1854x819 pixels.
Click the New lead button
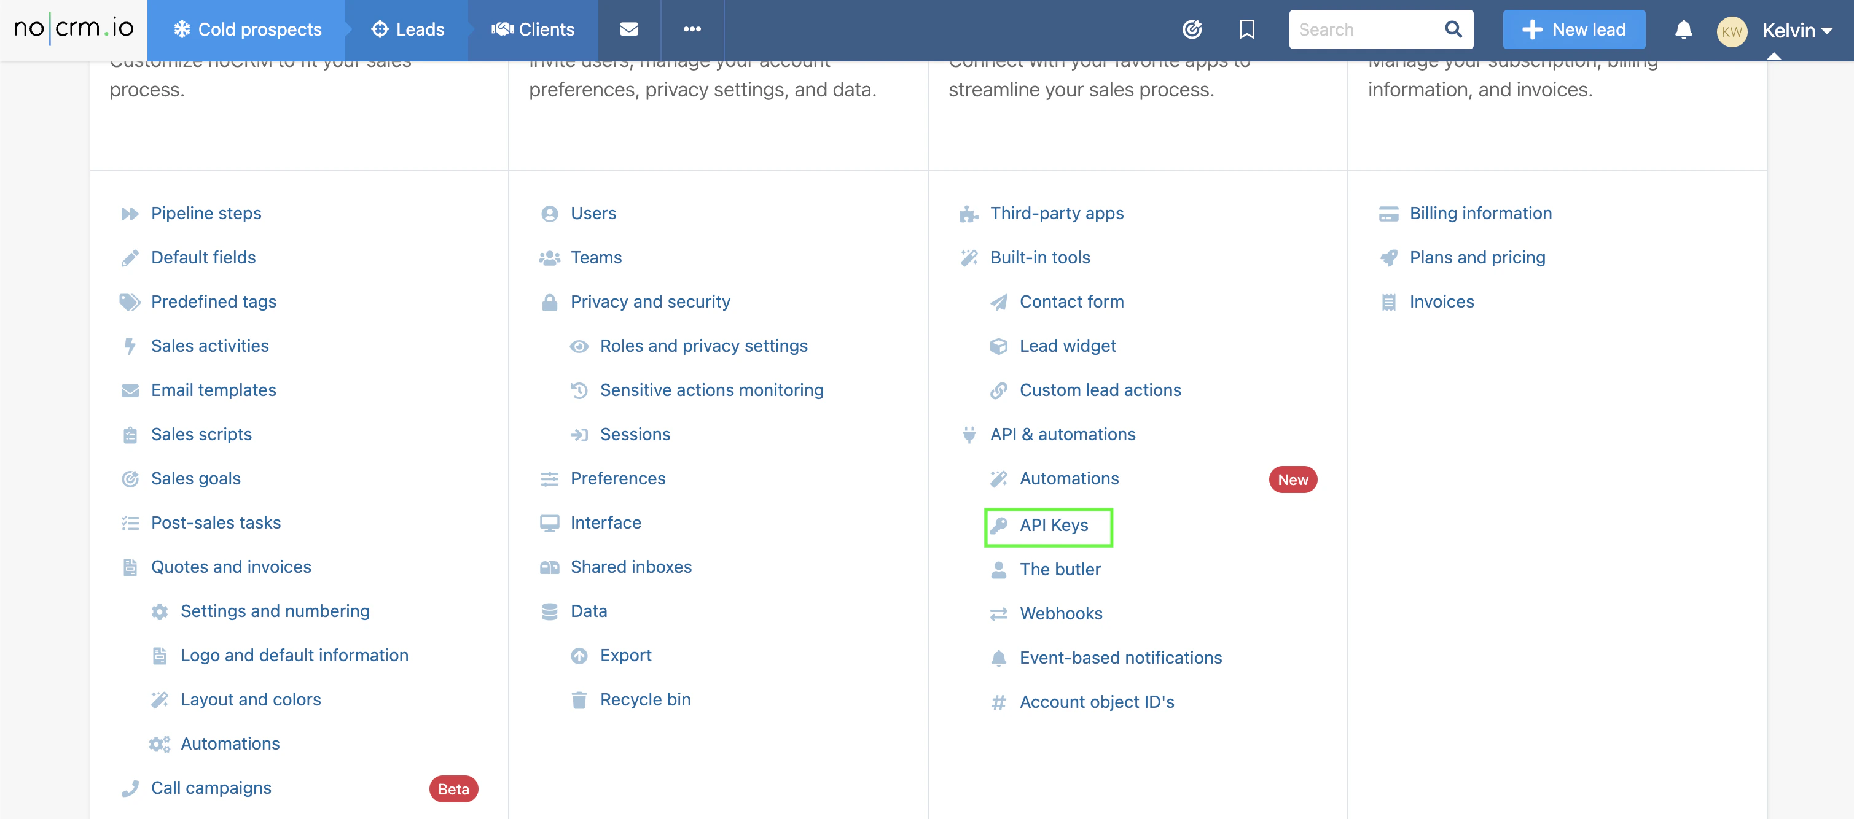(x=1573, y=29)
